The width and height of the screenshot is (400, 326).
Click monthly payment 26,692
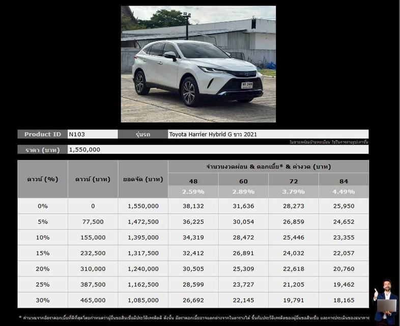[193, 300]
